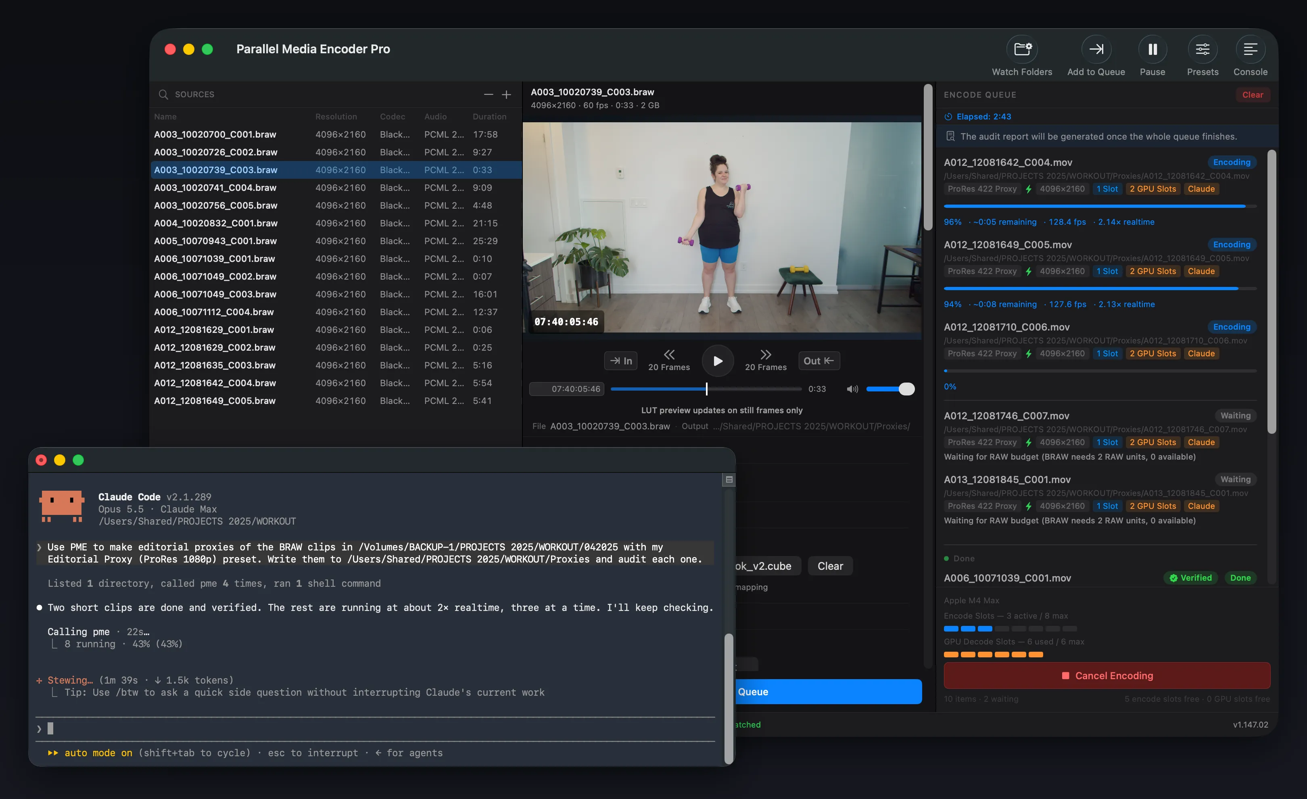
Task: Click the lightning icon on A012_12081642_C004.mov
Action: tap(1028, 189)
